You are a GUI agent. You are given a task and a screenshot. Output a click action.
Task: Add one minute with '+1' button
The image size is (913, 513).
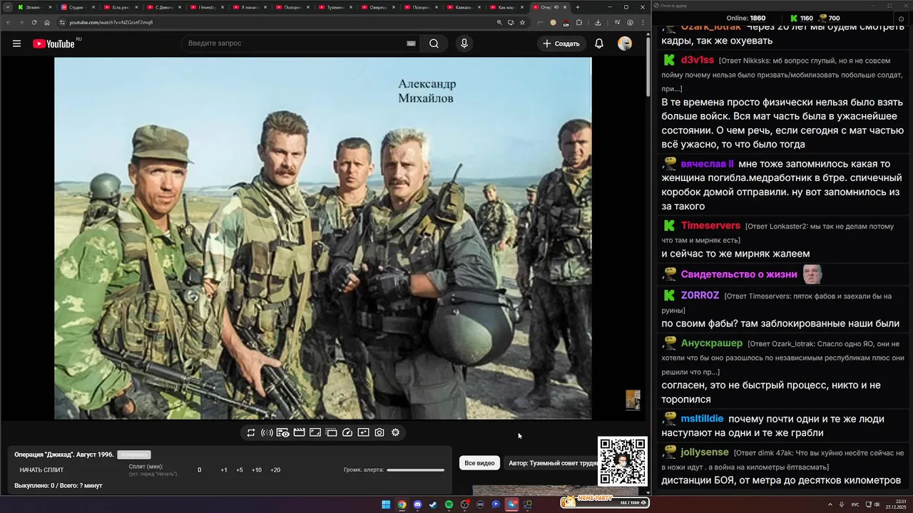(224, 470)
